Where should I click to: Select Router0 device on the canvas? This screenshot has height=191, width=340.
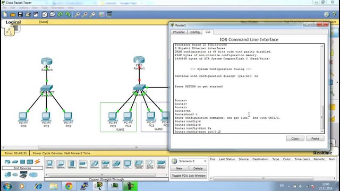coord(47,62)
